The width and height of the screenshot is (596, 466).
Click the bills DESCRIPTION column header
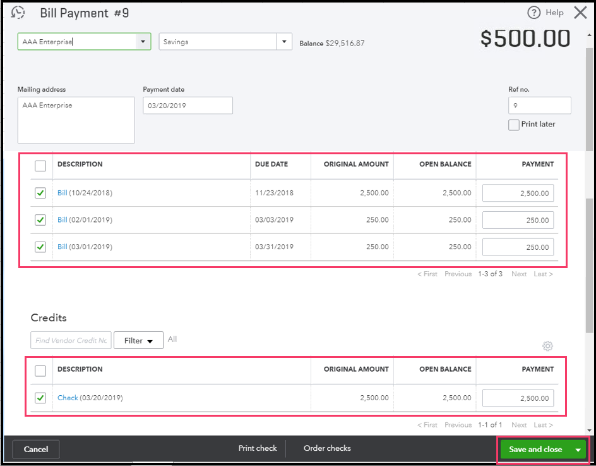click(x=80, y=164)
